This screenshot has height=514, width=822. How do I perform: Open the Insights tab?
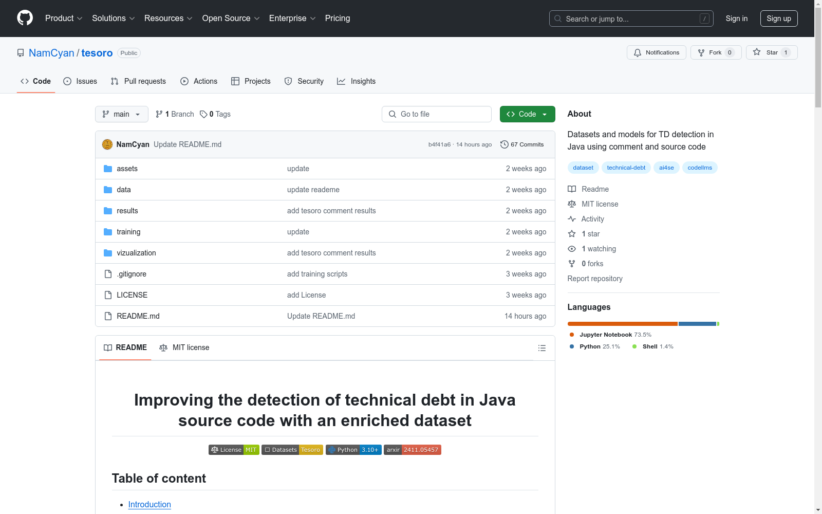tap(357, 81)
